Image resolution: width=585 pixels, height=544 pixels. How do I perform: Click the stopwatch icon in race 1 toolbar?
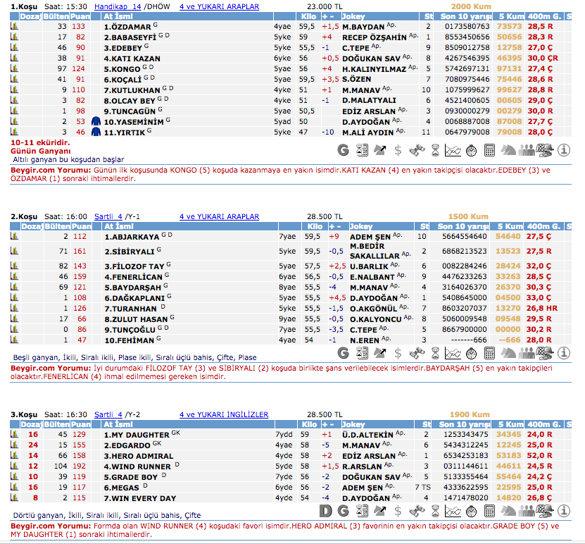click(472, 150)
